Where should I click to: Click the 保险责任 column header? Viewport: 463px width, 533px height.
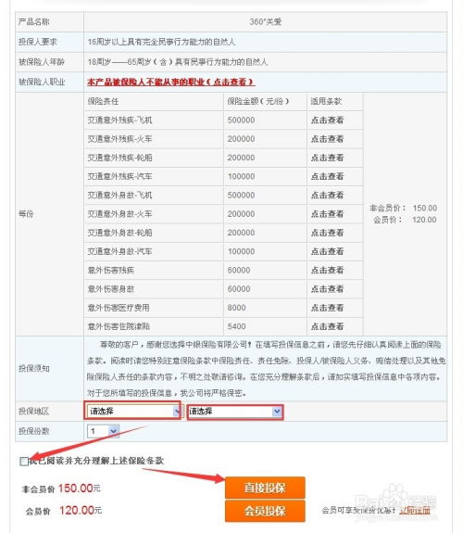[103, 101]
